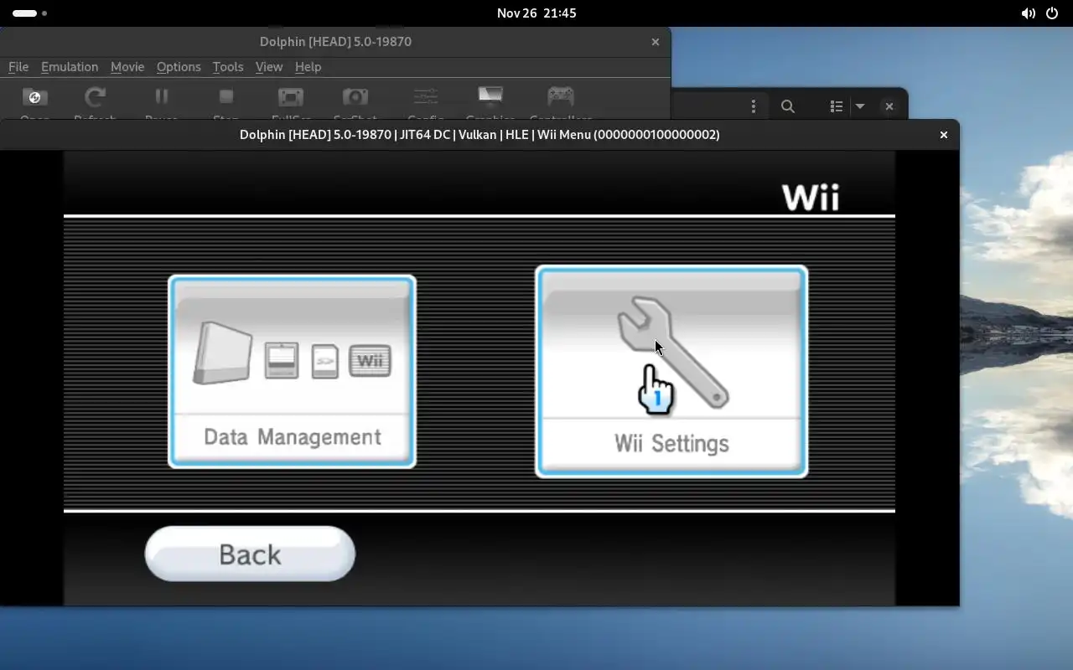Close the background file window
The width and height of the screenshot is (1073, 670).
(x=889, y=106)
